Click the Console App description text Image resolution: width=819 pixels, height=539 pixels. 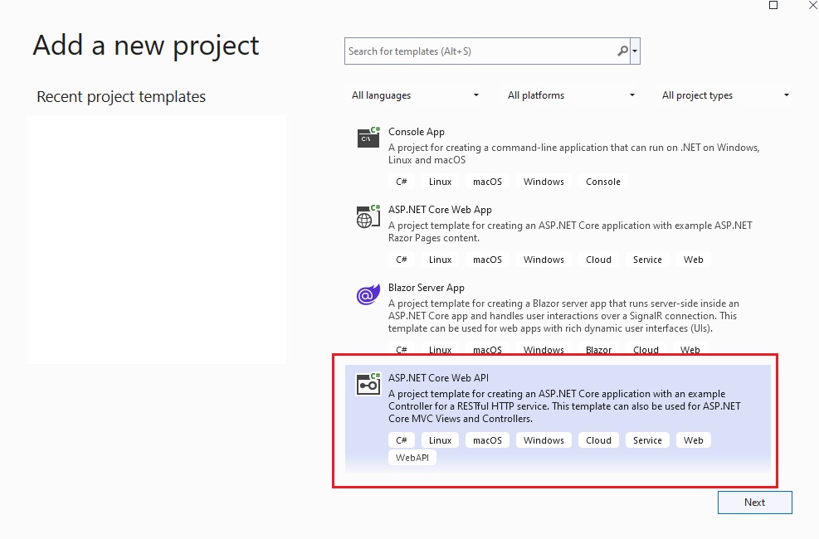(573, 154)
